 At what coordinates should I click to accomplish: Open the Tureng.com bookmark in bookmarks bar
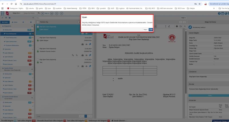(11, 8)
